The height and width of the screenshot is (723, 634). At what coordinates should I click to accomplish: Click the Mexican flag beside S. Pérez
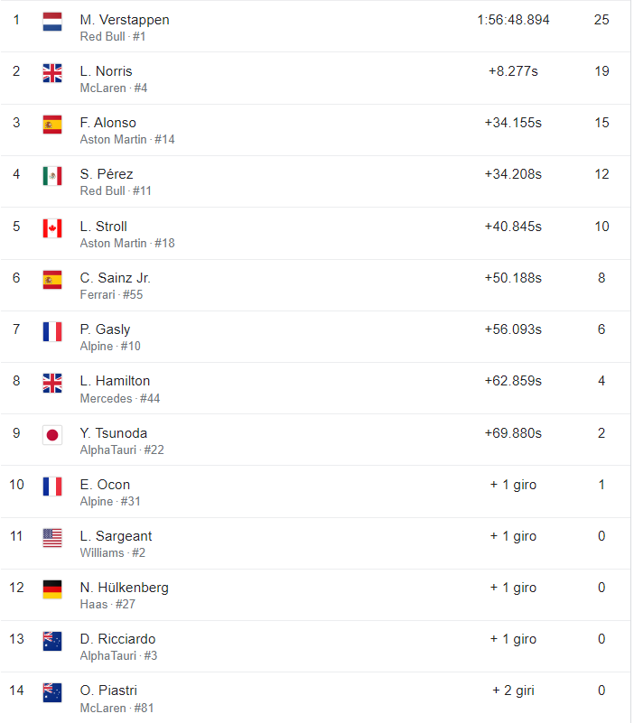tap(52, 176)
